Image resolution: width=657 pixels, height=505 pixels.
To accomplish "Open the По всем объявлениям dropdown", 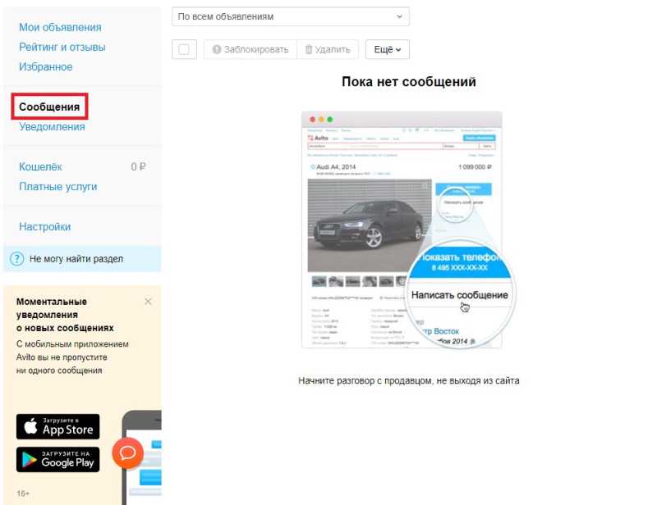I will [291, 16].
